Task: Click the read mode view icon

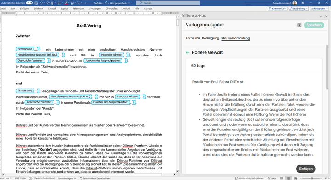Action: click(x=281, y=178)
